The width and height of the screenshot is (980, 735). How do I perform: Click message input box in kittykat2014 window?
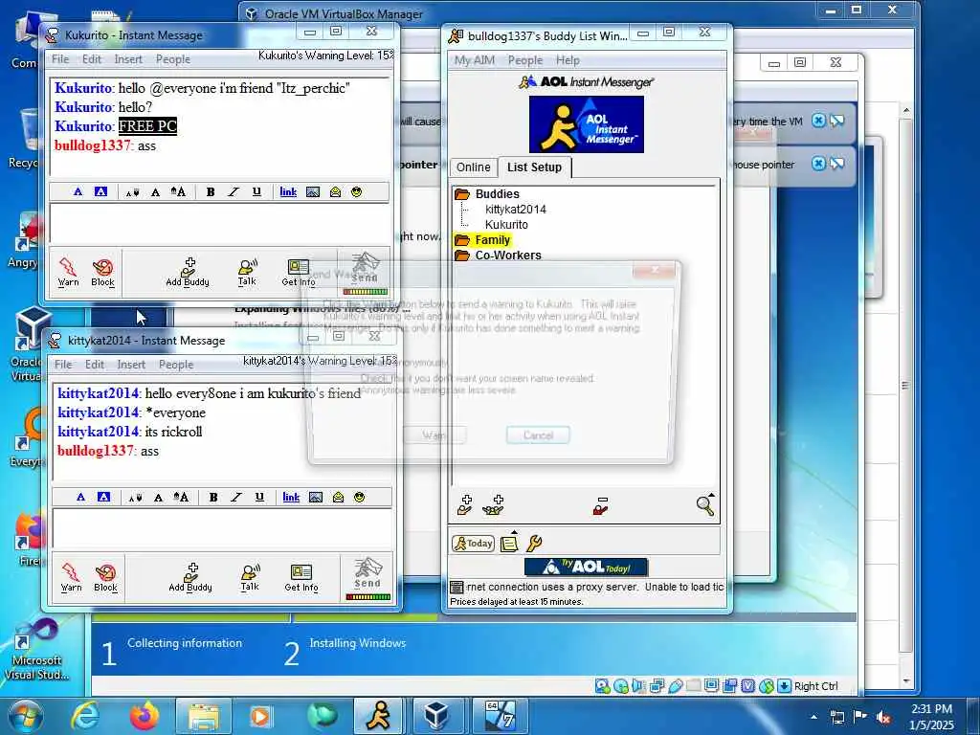pyautogui.click(x=222, y=528)
